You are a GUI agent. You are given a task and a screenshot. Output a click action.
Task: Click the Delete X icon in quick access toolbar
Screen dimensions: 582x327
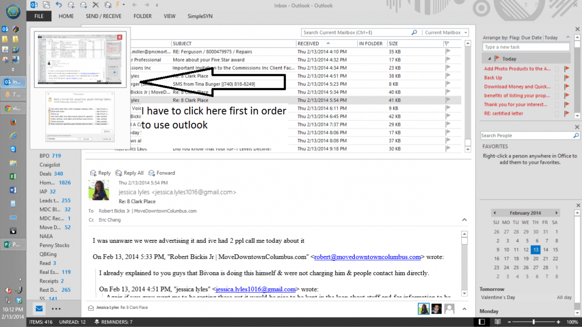tap(95, 5)
